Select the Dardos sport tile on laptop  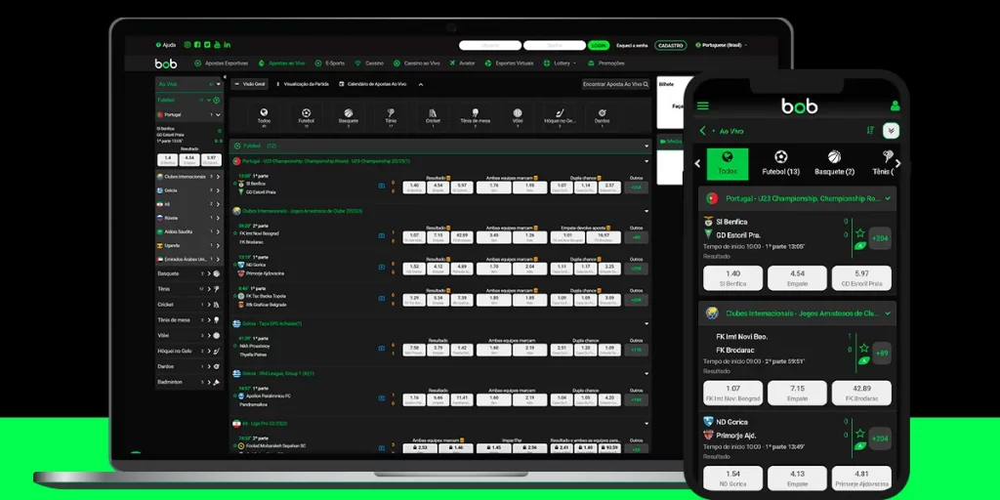602,115
